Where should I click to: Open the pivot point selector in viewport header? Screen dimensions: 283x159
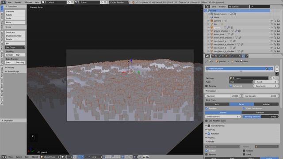pyautogui.click(x=70, y=157)
